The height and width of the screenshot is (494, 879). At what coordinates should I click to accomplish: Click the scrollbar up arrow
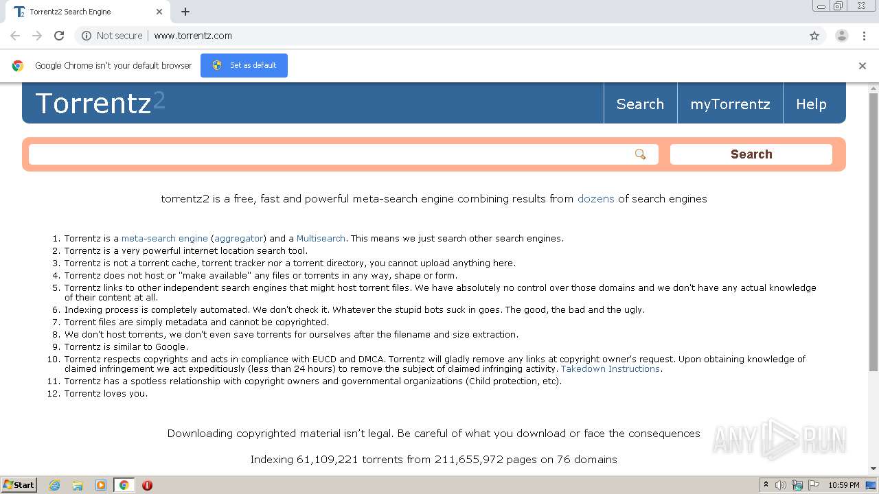pyautogui.click(x=874, y=88)
